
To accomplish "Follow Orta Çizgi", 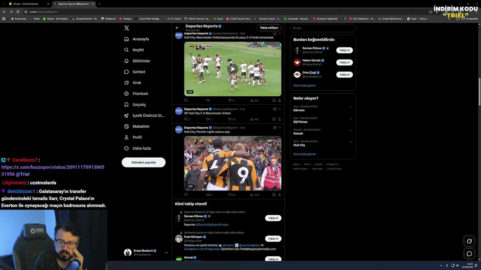I will point(345,75).
